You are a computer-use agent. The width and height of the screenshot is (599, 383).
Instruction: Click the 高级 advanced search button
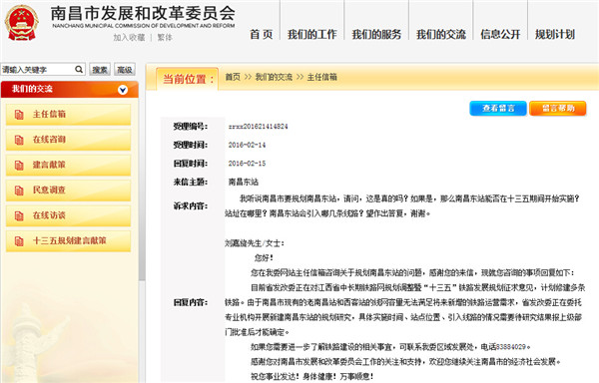tap(125, 70)
